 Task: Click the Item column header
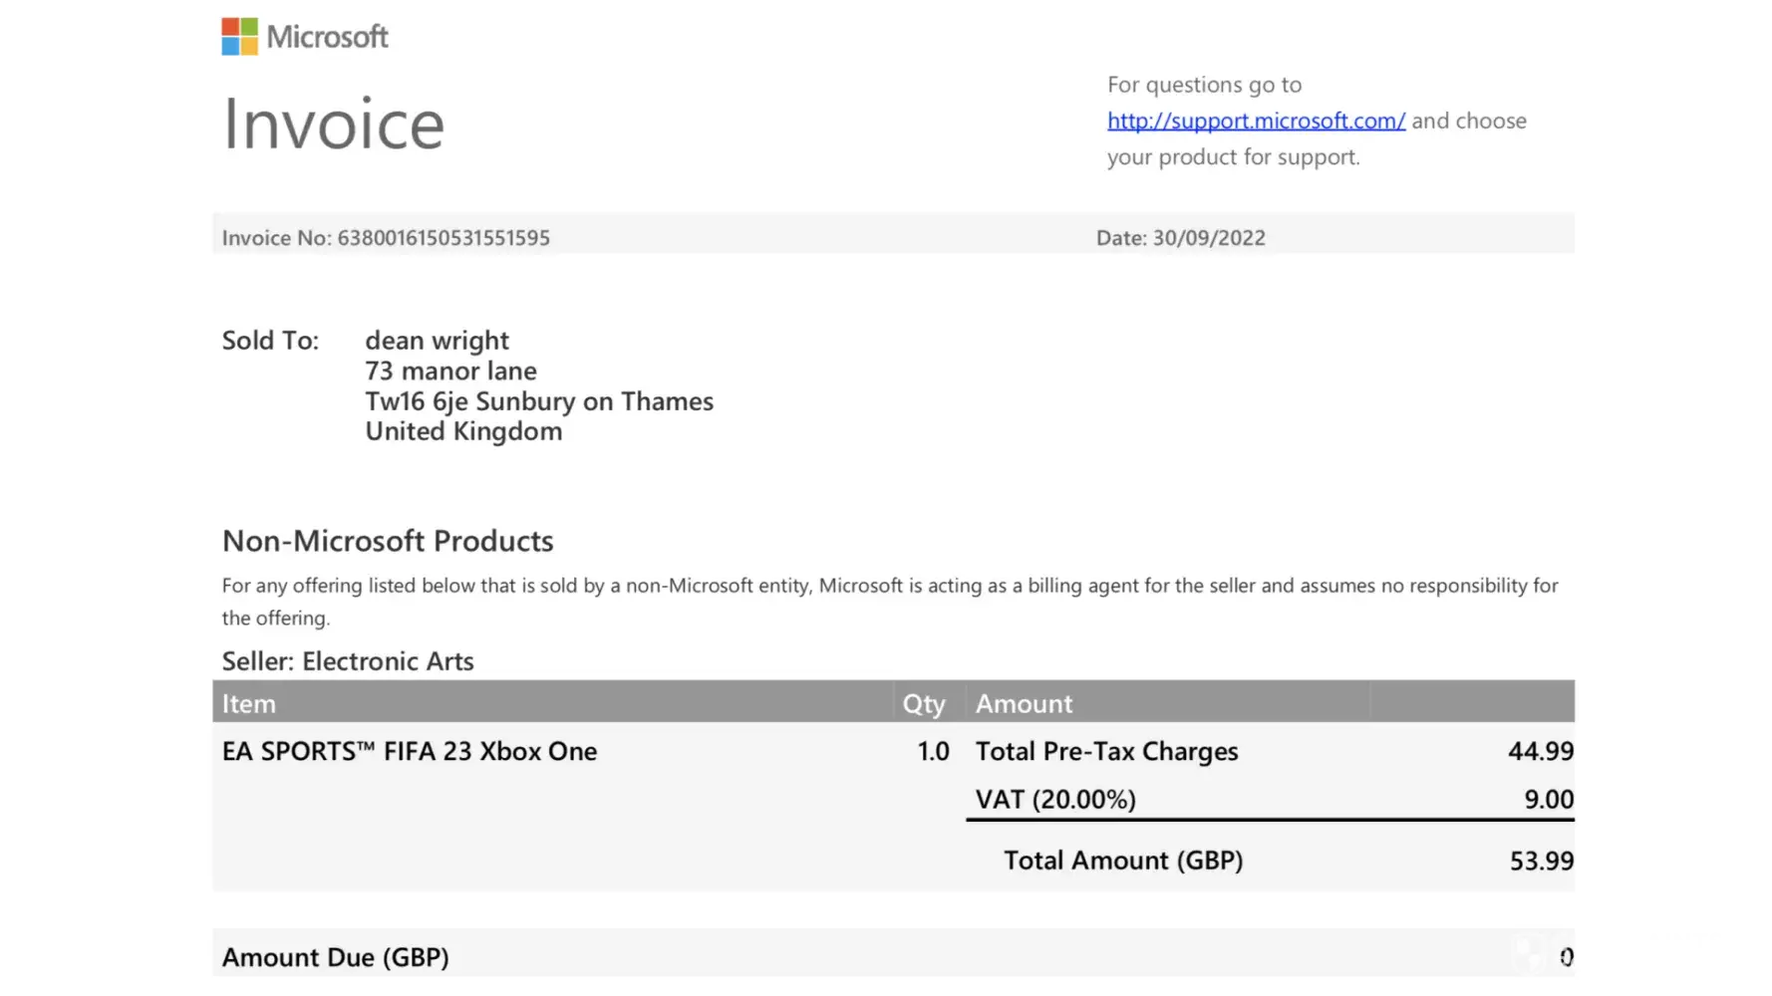pos(249,703)
